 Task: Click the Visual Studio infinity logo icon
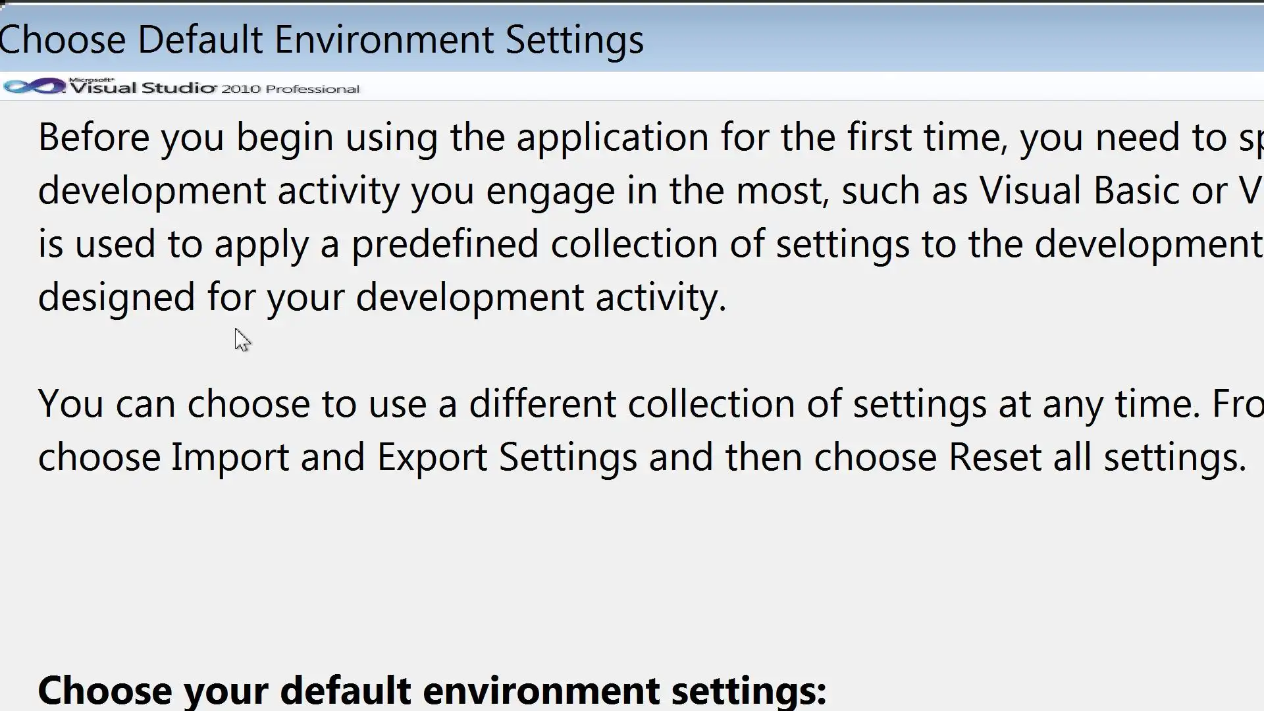pos(34,86)
